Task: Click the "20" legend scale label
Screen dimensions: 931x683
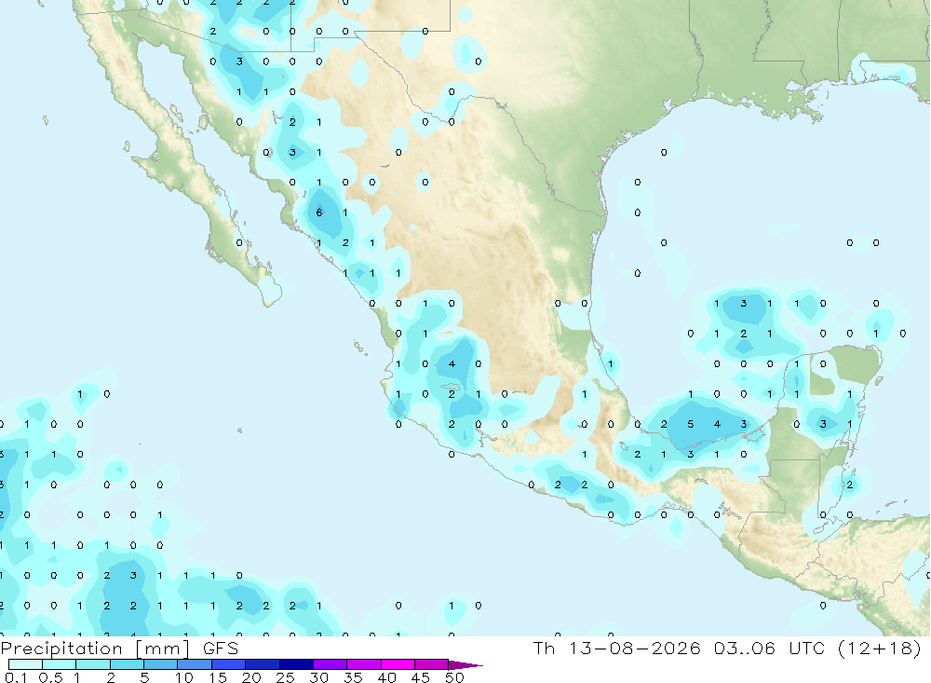Action: pos(251,677)
